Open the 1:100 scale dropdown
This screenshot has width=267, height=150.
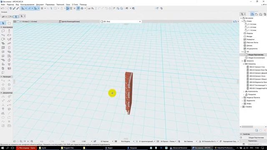pos(91,141)
